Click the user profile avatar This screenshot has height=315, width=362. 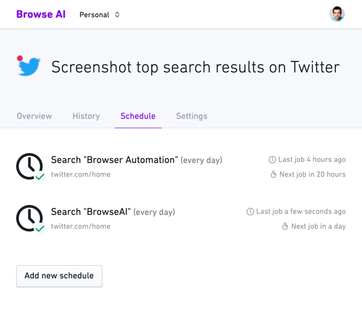337,14
